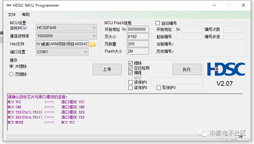Click the 页大小 field showing 8192
Viewport: 254px width, 144px height.
click(138, 37)
